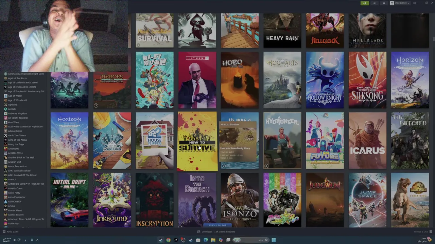Select the Heavy Rain cover
Screen dimensions: 435x244
[x=282, y=30]
